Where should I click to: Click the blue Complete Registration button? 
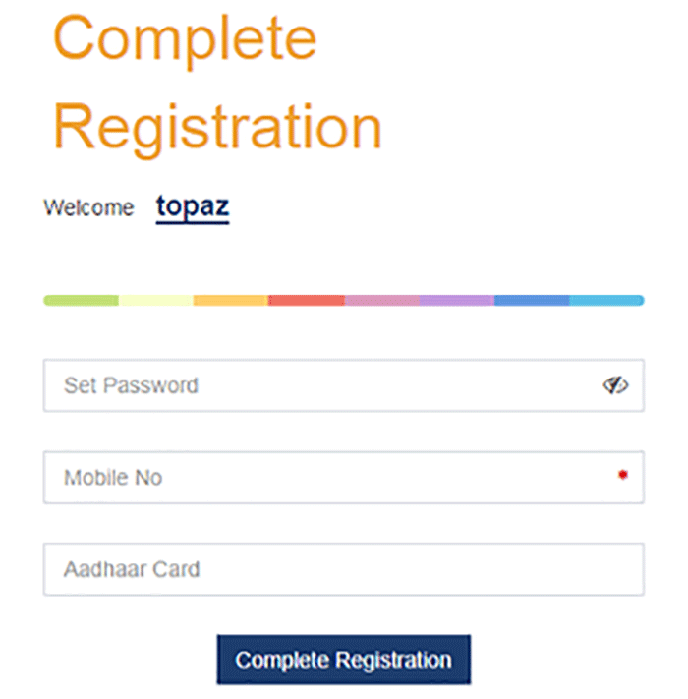[x=344, y=660]
